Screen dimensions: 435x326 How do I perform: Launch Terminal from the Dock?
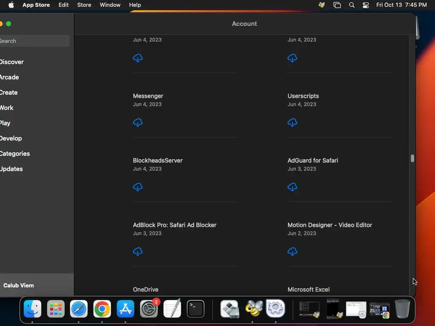tap(195, 309)
